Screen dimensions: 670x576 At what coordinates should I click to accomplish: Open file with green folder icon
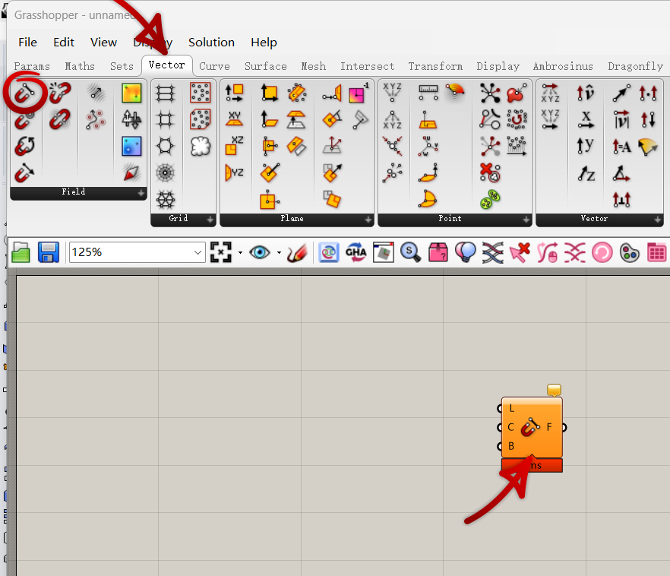(21, 252)
